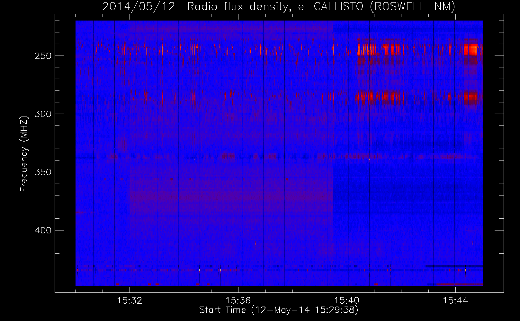Click the 400 frequency tick label
This screenshot has height=321, width=520.
[42, 230]
